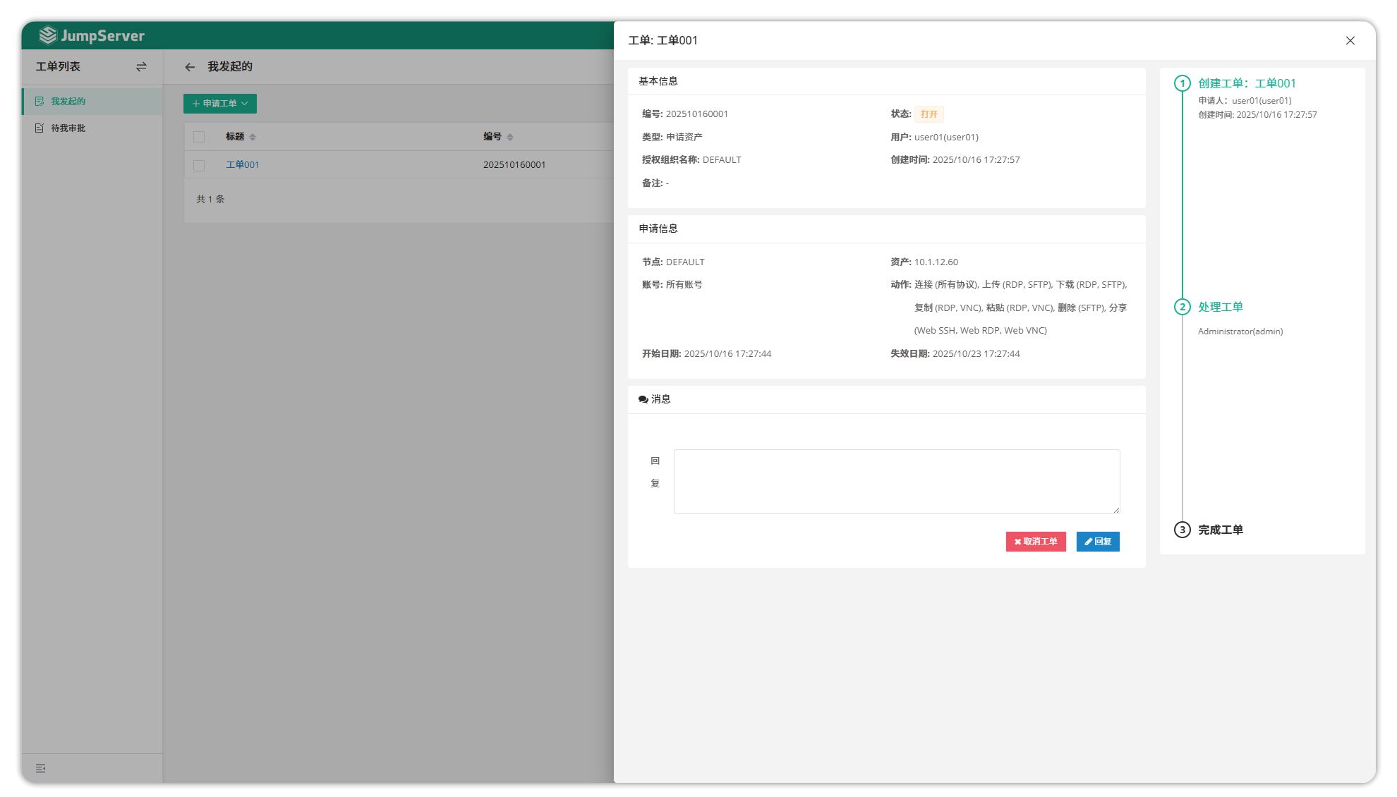The width and height of the screenshot is (1397, 797).
Task: Click the 回复 message text area
Action: click(x=896, y=482)
